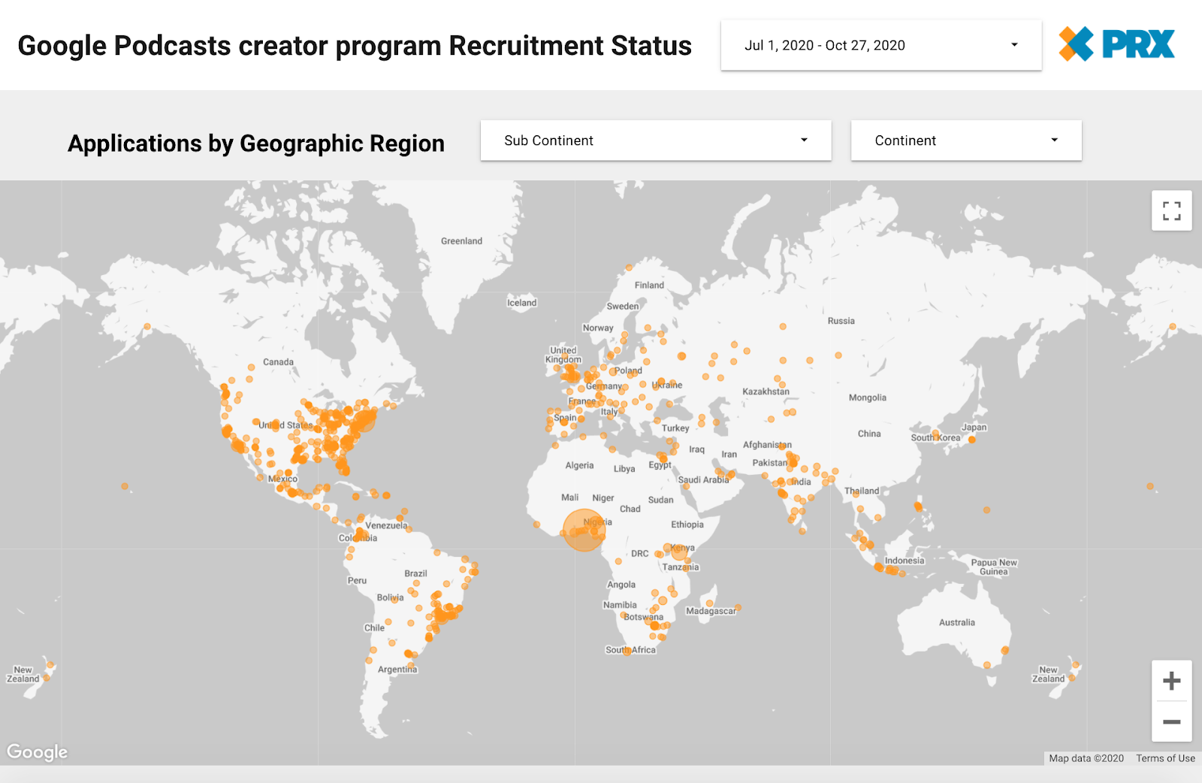Image resolution: width=1202 pixels, height=783 pixels.
Task: Click the Iceland map label
Action: coord(521,303)
